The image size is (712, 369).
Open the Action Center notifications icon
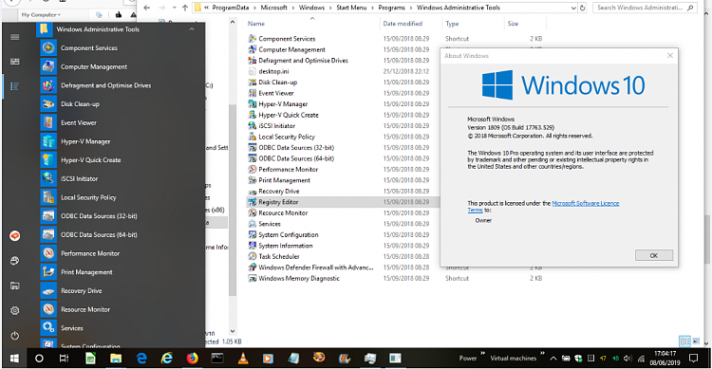[x=693, y=359]
